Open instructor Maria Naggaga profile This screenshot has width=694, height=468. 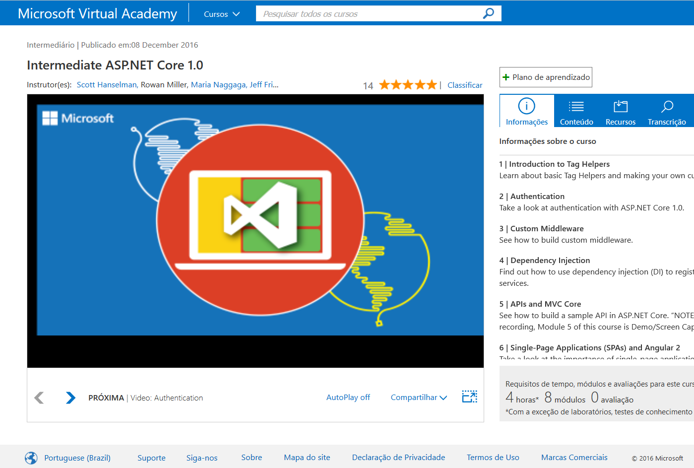tap(218, 85)
